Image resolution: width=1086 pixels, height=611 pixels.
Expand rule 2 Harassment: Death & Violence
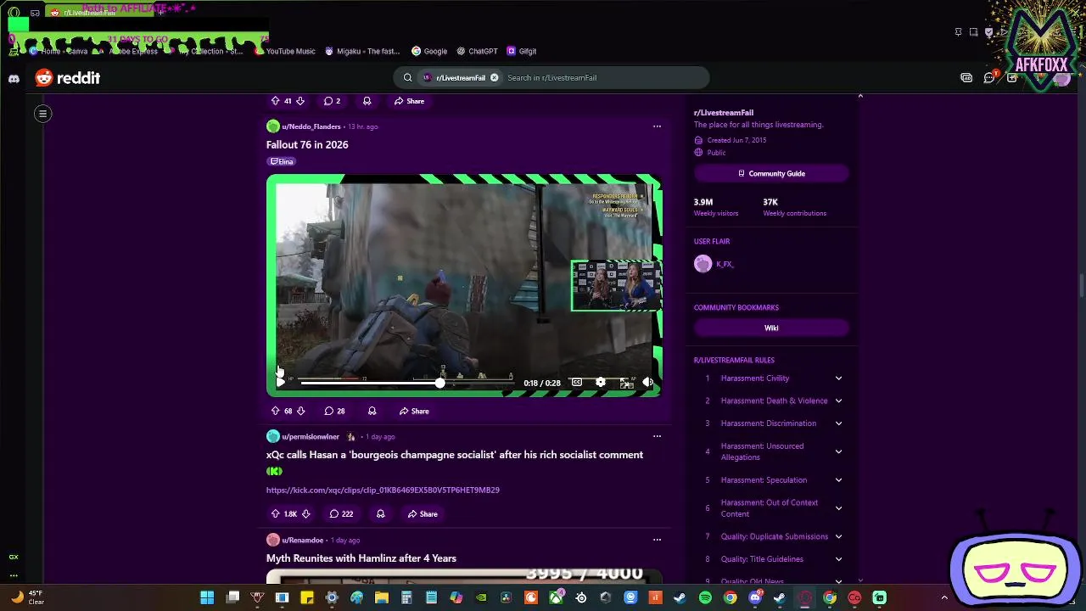click(838, 401)
